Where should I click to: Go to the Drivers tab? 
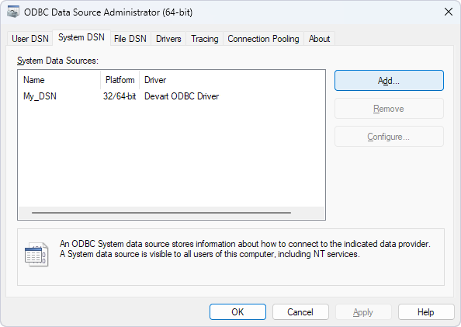(x=168, y=39)
